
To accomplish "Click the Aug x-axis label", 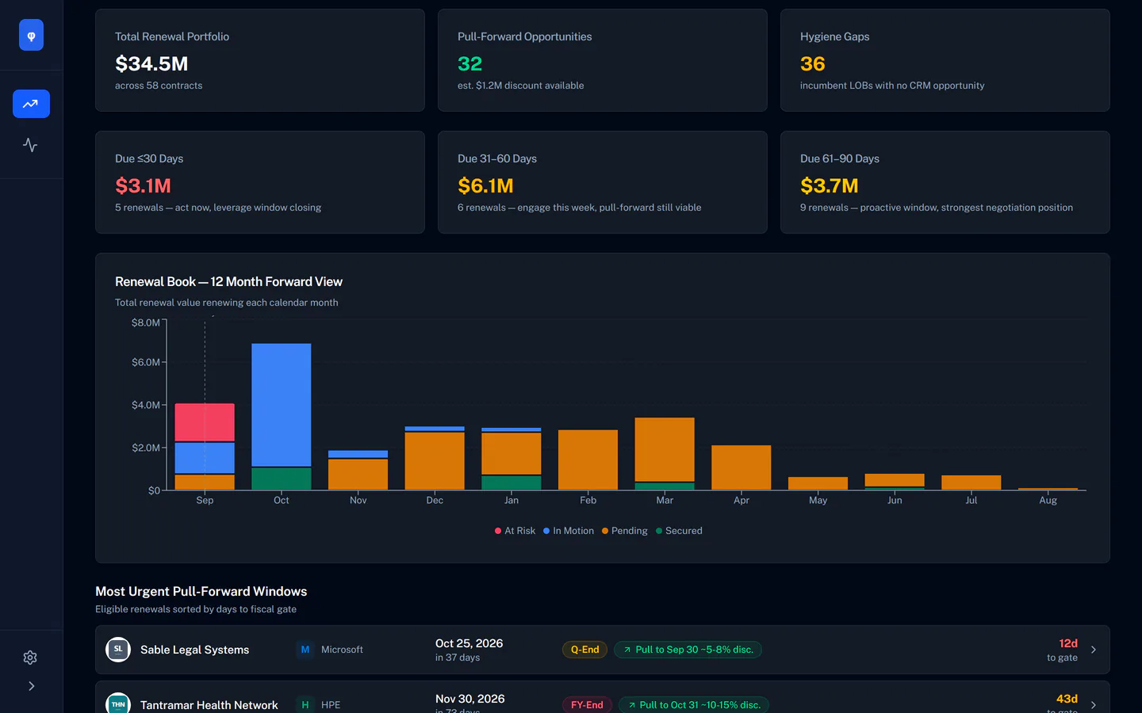I will tap(1048, 500).
